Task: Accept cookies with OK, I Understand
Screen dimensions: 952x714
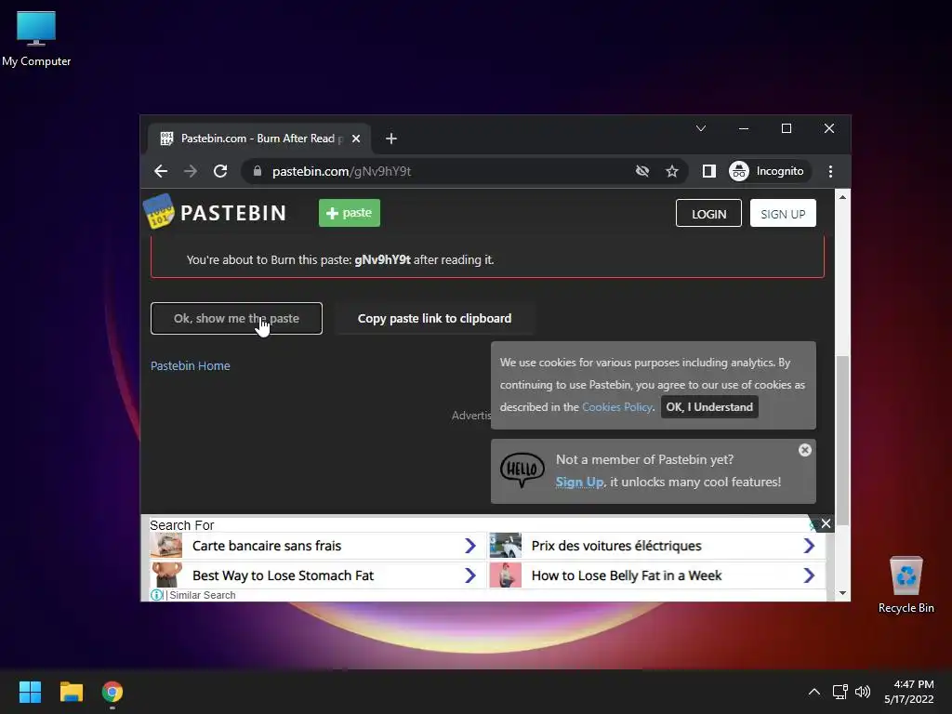Action: coord(709,407)
